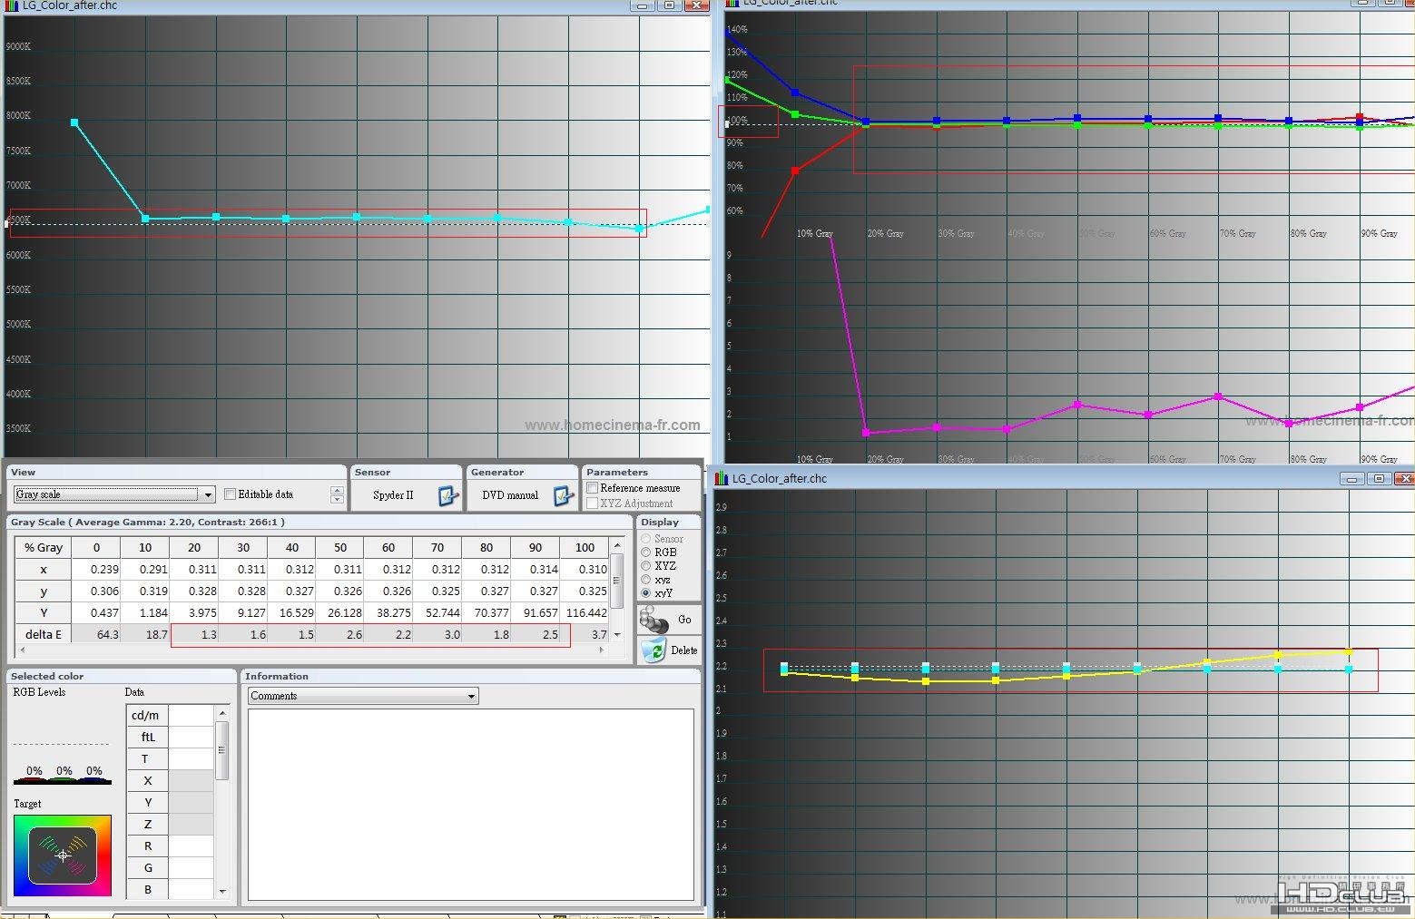This screenshot has height=919, width=1415.
Task: Maximize the gamma graph window
Action: (1380, 478)
